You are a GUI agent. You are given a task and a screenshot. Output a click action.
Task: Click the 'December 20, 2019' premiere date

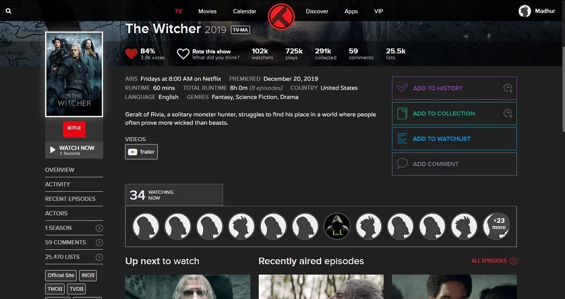point(291,79)
